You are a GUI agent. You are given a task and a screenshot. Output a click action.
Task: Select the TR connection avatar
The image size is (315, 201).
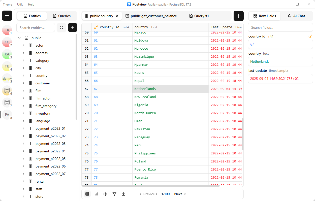pos(7,30)
